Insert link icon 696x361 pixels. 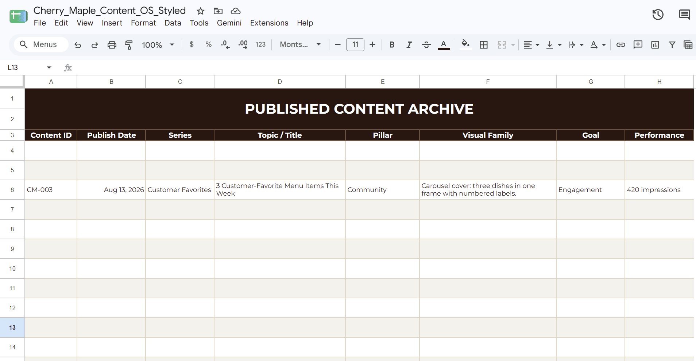point(621,44)
